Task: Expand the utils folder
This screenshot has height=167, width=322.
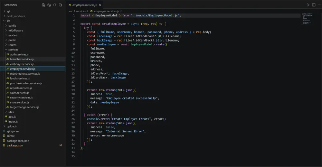Action: 33,112
